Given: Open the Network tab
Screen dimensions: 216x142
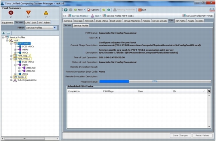Looking at the screenshot, I should click(89, 21).
